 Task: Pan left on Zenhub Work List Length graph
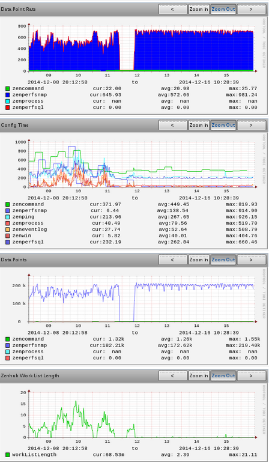point(173,375)
